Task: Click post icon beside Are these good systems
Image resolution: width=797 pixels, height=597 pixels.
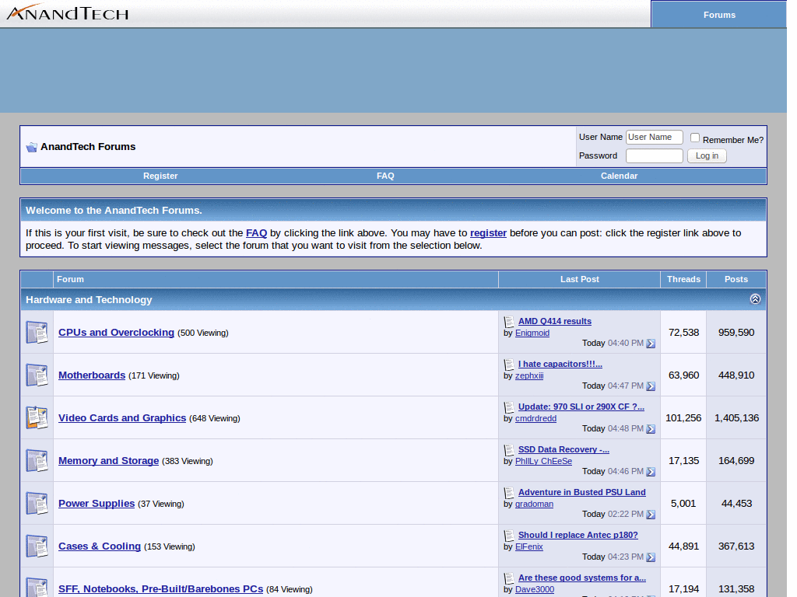Action: 509,578
